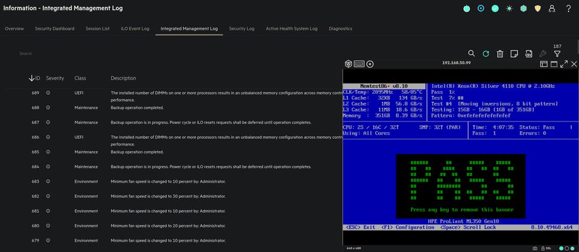This screenshot has height=252, width=579.
Task: Select log entry ID 688
Action: coord(36,108)
